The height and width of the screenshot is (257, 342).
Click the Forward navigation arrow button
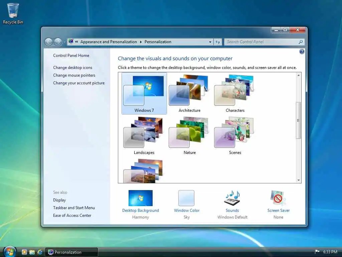[x=58, y=42]
